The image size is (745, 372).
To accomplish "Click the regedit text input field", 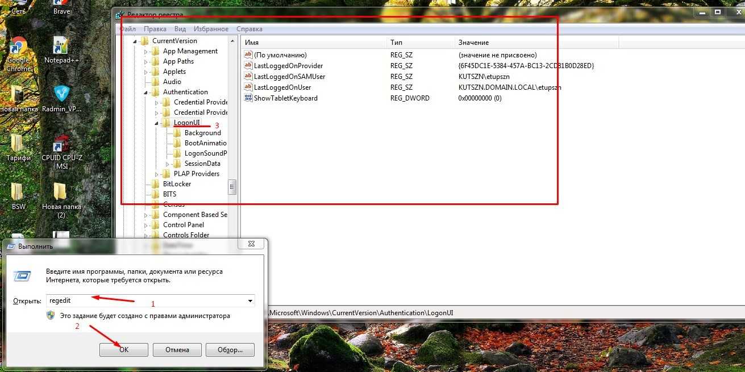I will click(x=148, y=300).
